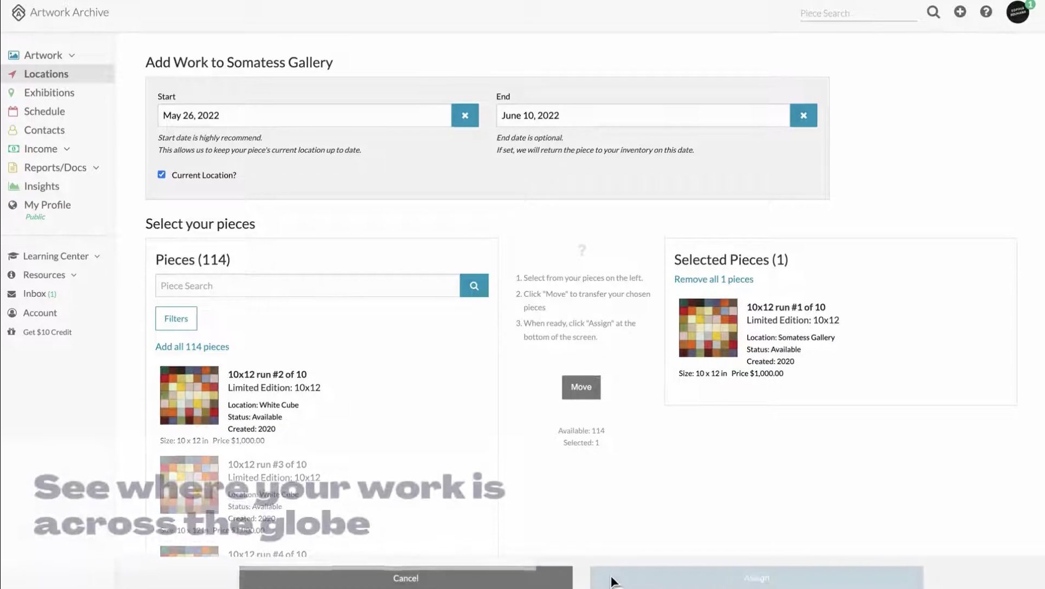Click the '10x12 run #2 of 10' title

coord(267,375)
